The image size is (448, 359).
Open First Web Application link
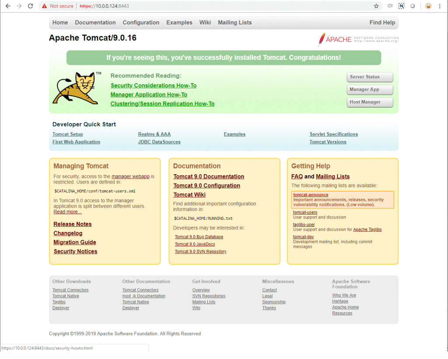click(x=76, y=142)
